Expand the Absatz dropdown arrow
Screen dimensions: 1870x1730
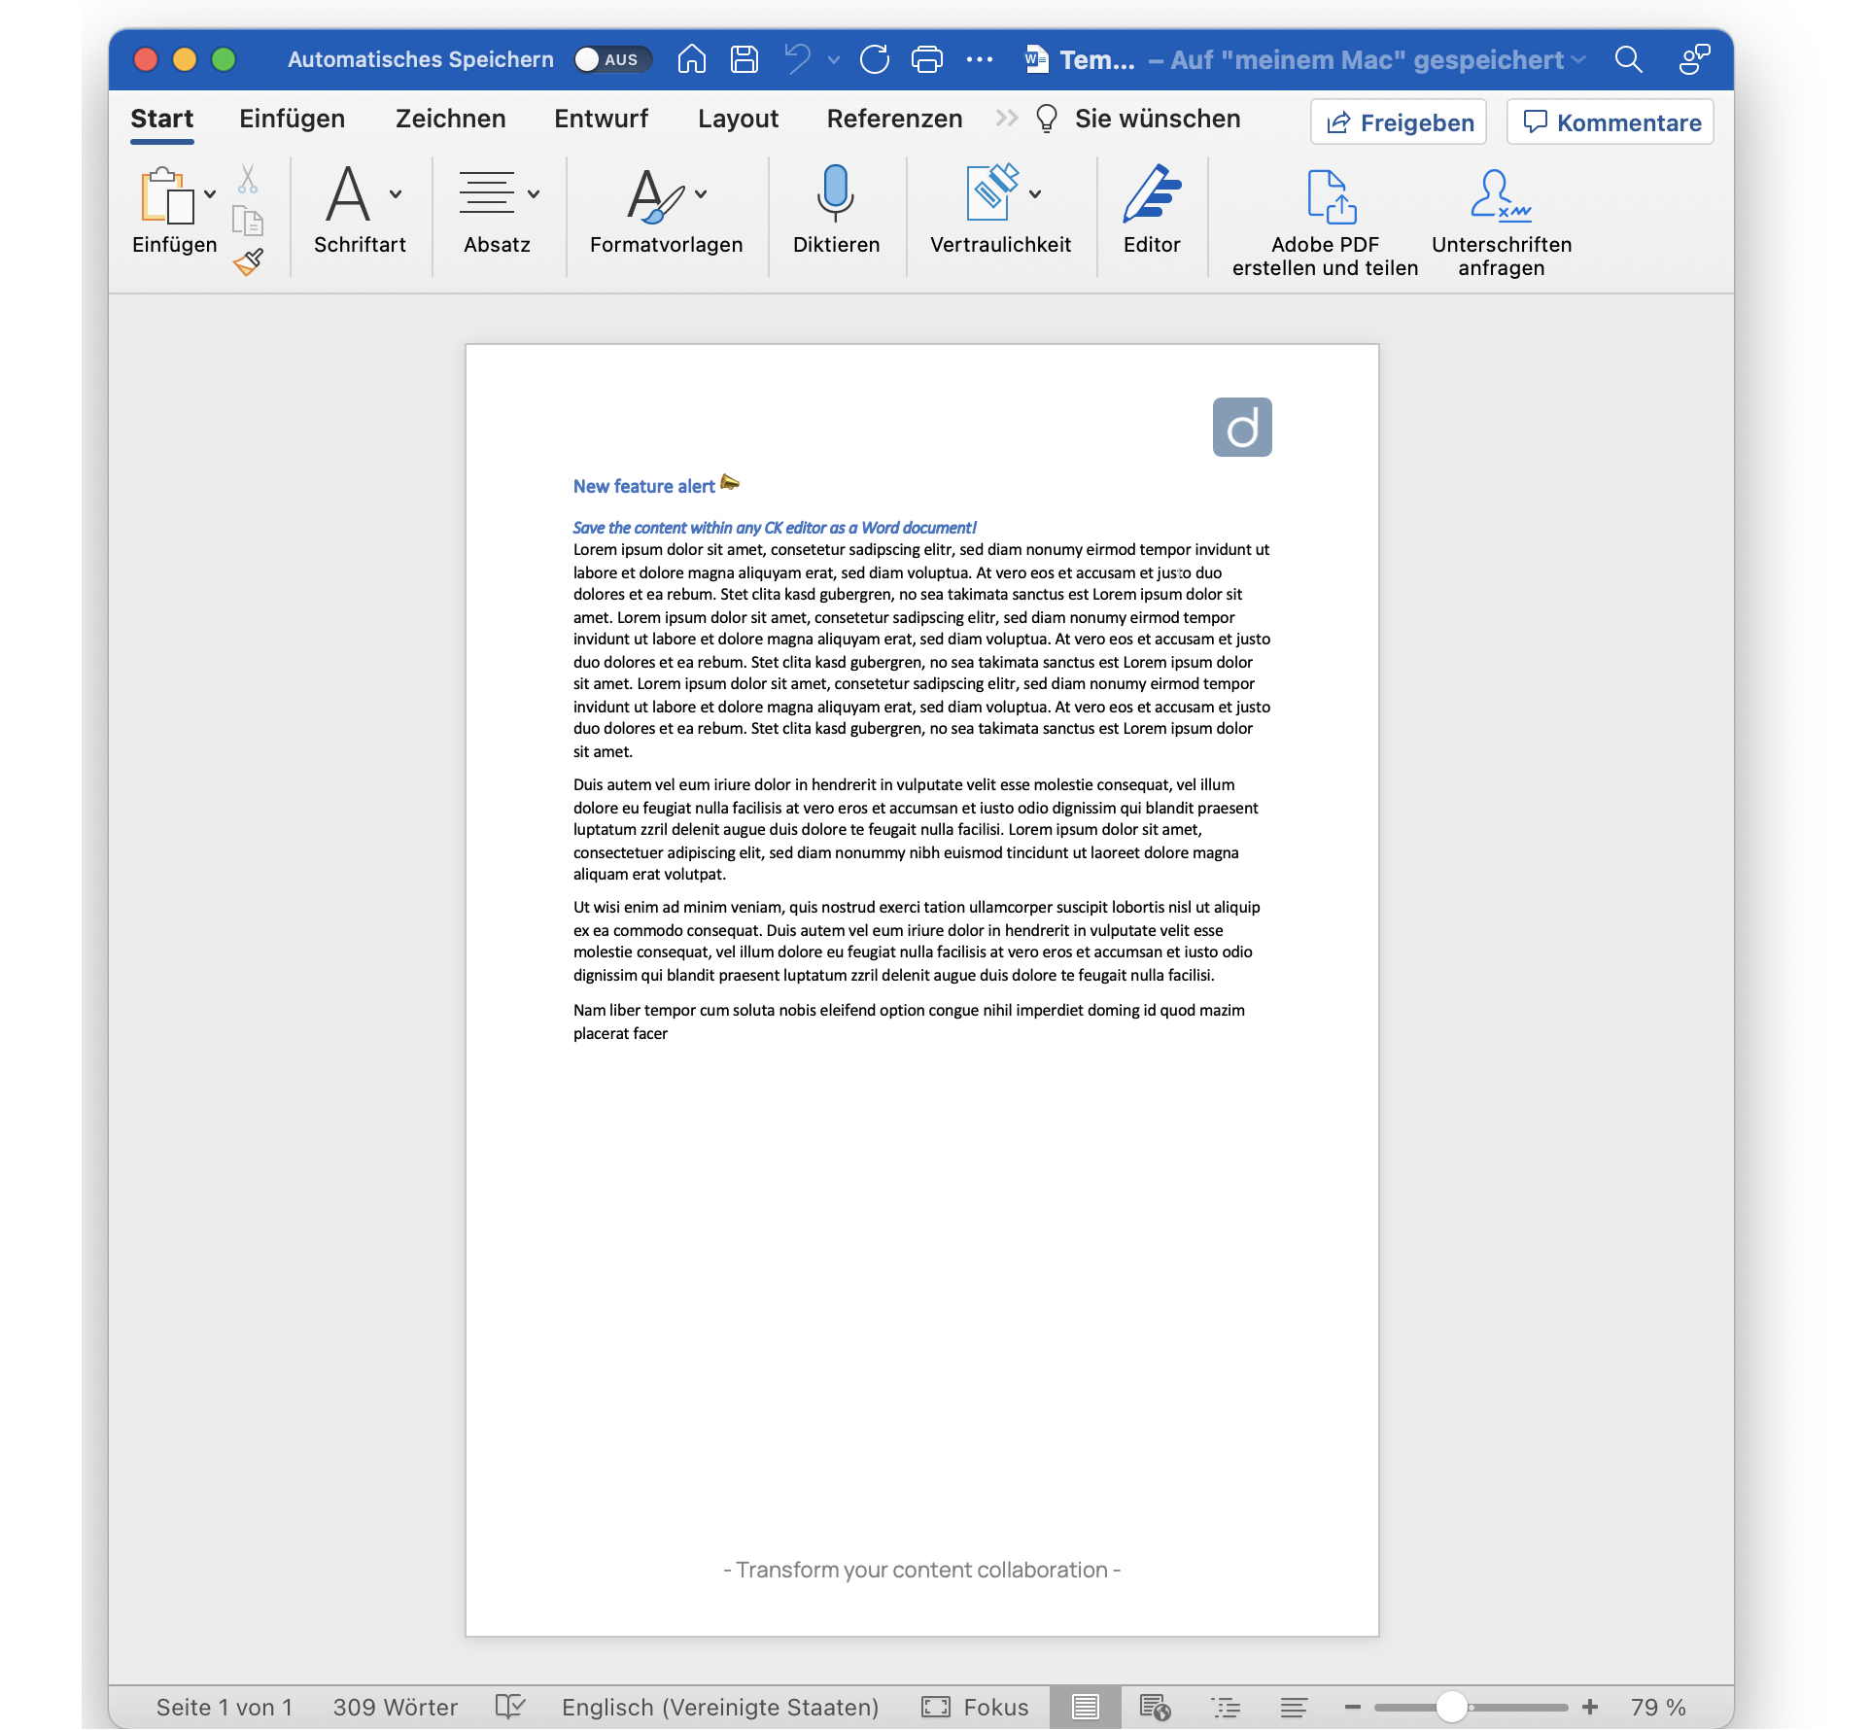[x=534, y=194]
